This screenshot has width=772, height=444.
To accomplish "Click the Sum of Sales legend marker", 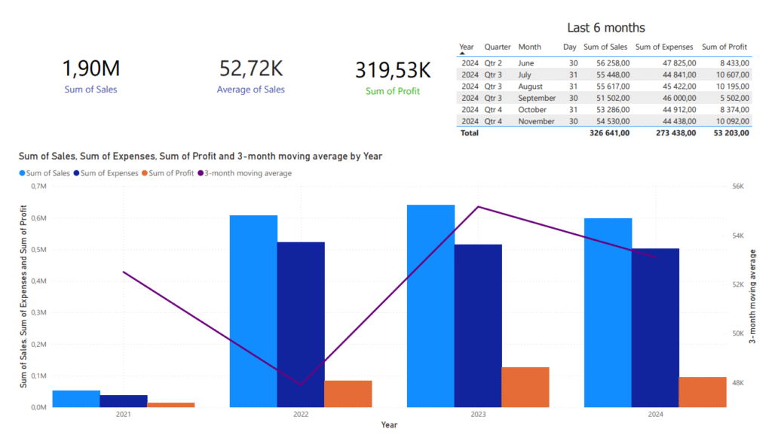I will 22,173.
